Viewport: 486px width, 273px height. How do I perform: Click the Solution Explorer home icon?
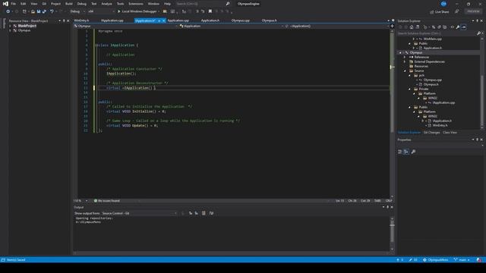(412, 27)
